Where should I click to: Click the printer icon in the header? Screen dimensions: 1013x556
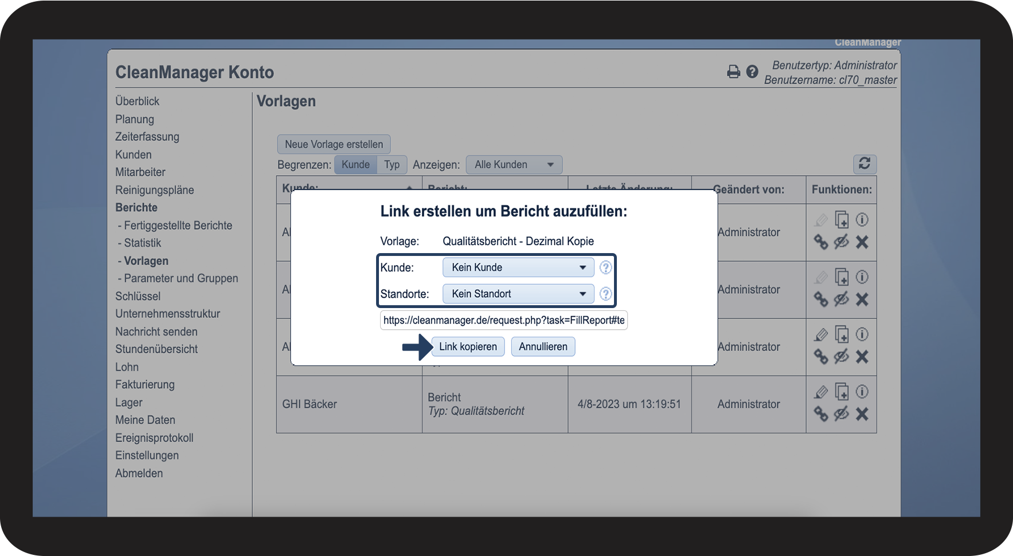tap(733, 72)
